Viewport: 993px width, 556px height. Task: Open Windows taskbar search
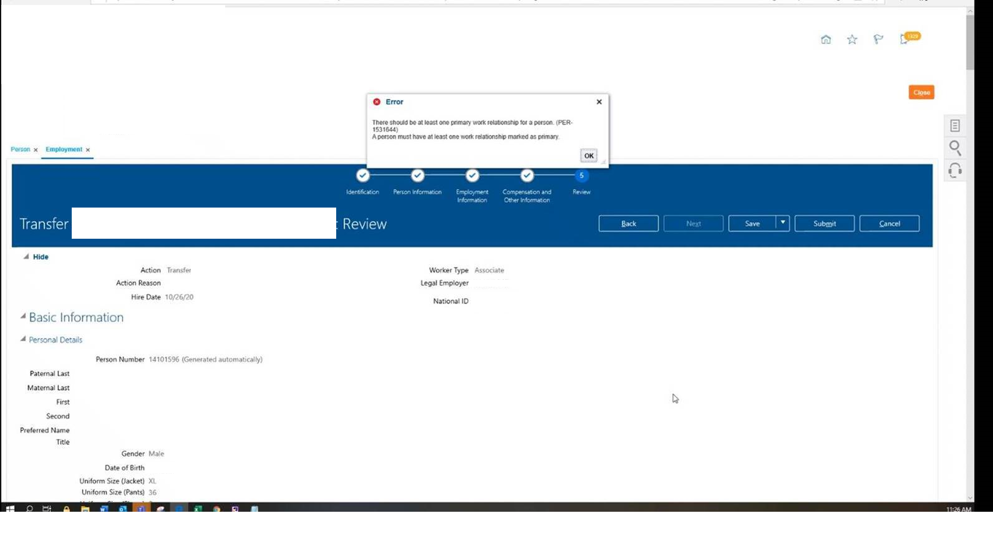point(29,509)
